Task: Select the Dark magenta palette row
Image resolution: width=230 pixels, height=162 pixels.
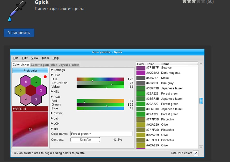Action: click(167, 73)
